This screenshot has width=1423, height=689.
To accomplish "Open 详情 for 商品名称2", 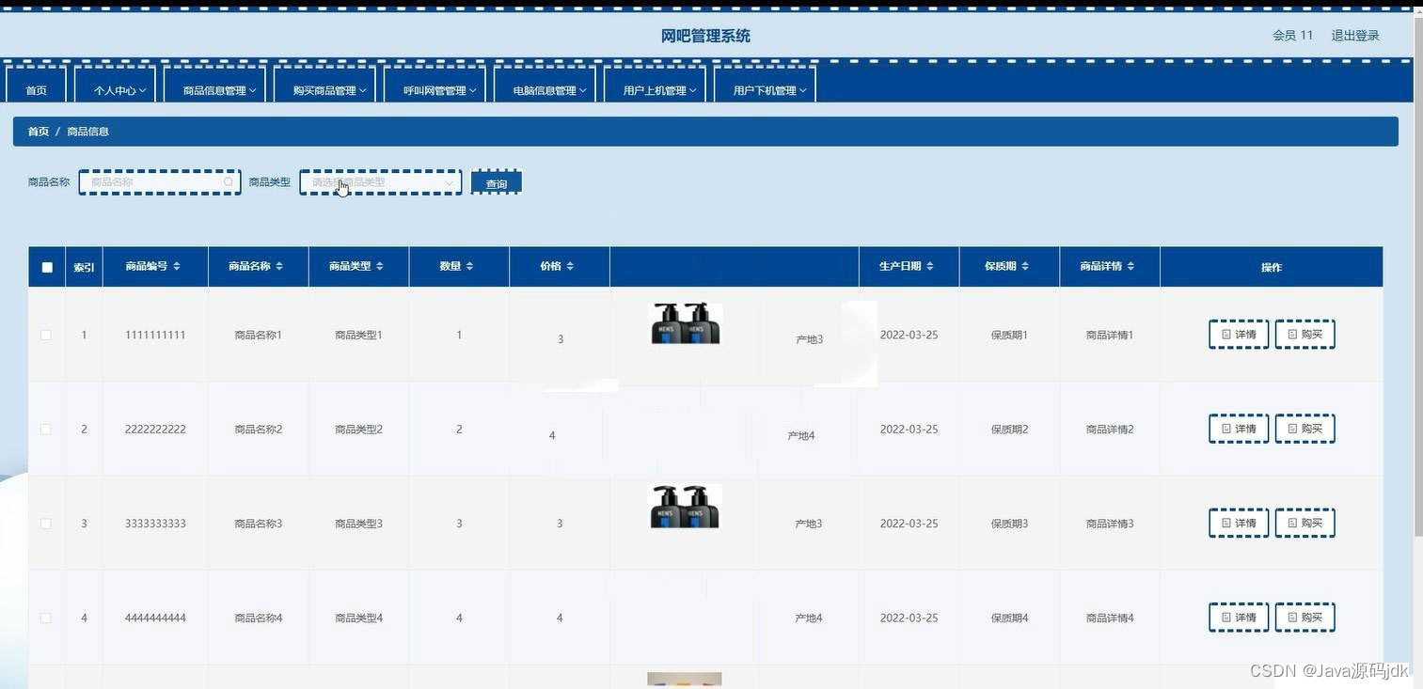I will (x=1239, y=429).
